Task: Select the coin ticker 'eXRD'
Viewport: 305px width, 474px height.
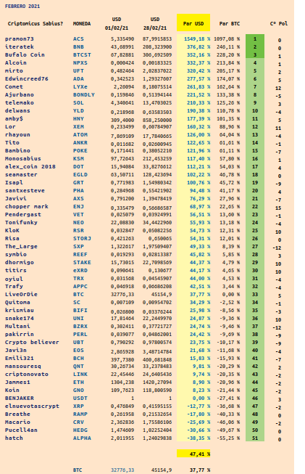Action: coord(80,270)
